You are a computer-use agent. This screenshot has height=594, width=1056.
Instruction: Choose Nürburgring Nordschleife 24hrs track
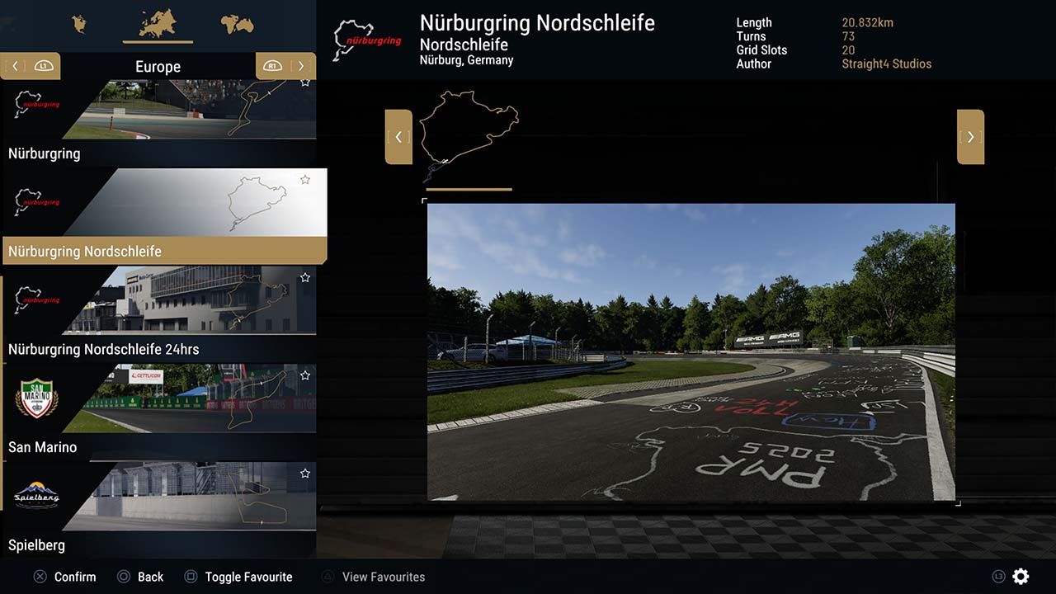[x=159, y=313]
